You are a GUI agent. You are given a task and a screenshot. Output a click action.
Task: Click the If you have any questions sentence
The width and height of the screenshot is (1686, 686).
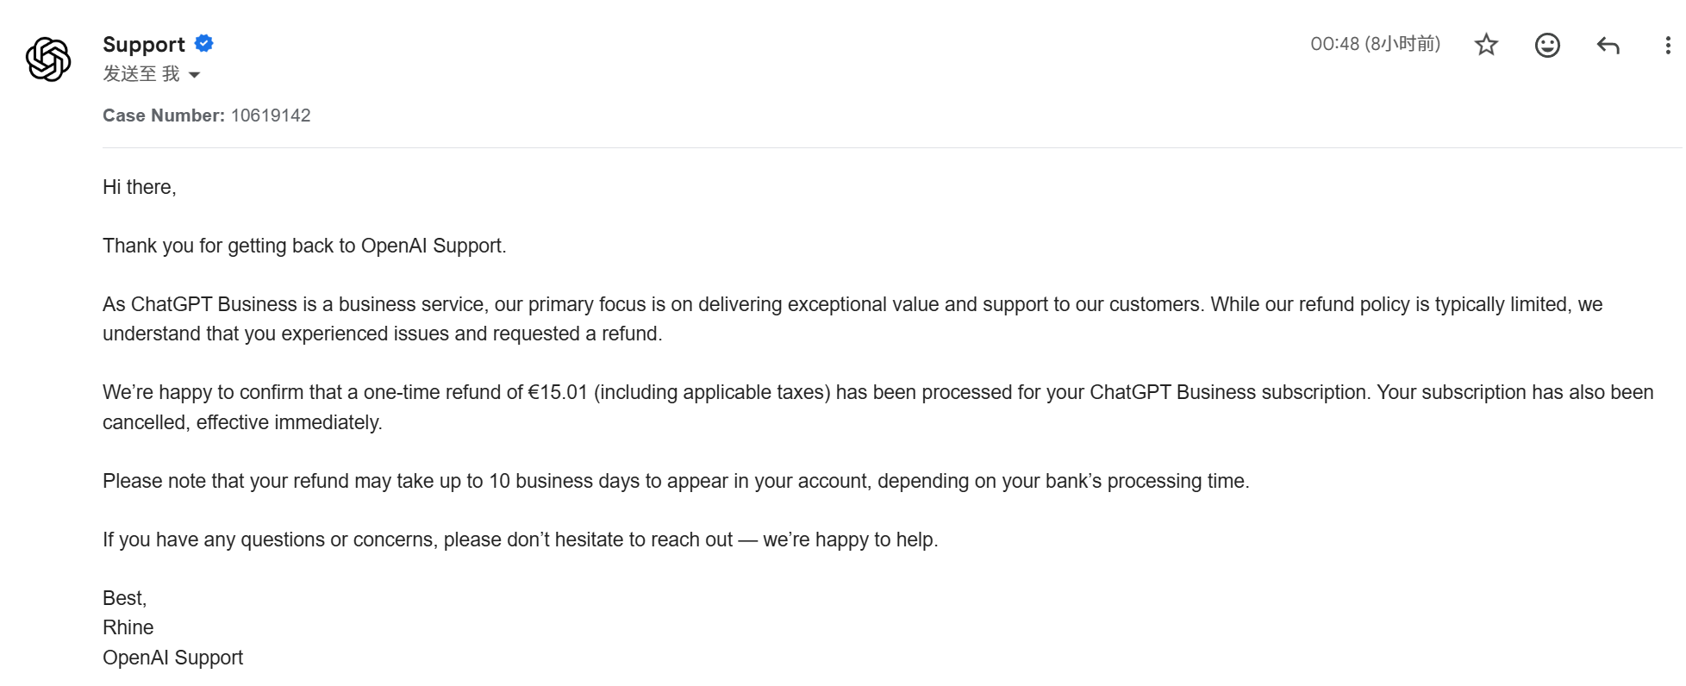pyautogui.click(x=521, y=539)
